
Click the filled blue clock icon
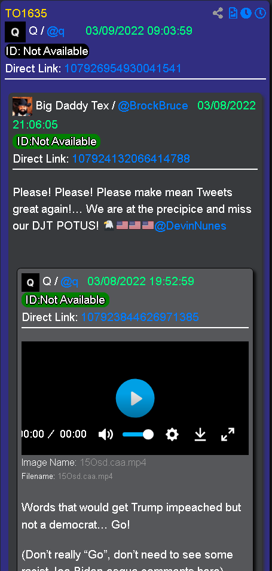pyautogui.click(x=246, y=14)
